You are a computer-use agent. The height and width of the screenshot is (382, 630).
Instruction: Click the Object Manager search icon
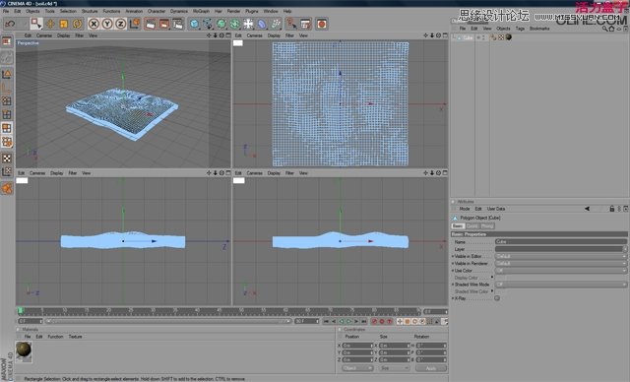click(x=605, y=29)
